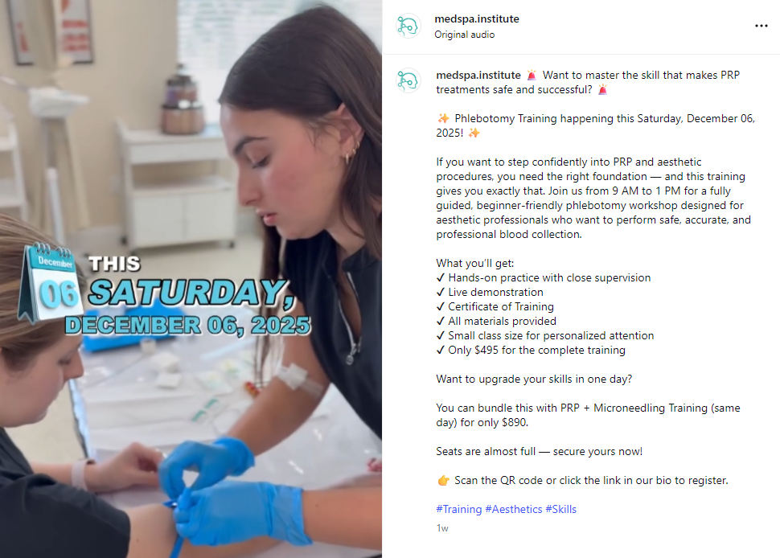
Task: Click the medspa.institute avatar in header
Action: point(408,26)
